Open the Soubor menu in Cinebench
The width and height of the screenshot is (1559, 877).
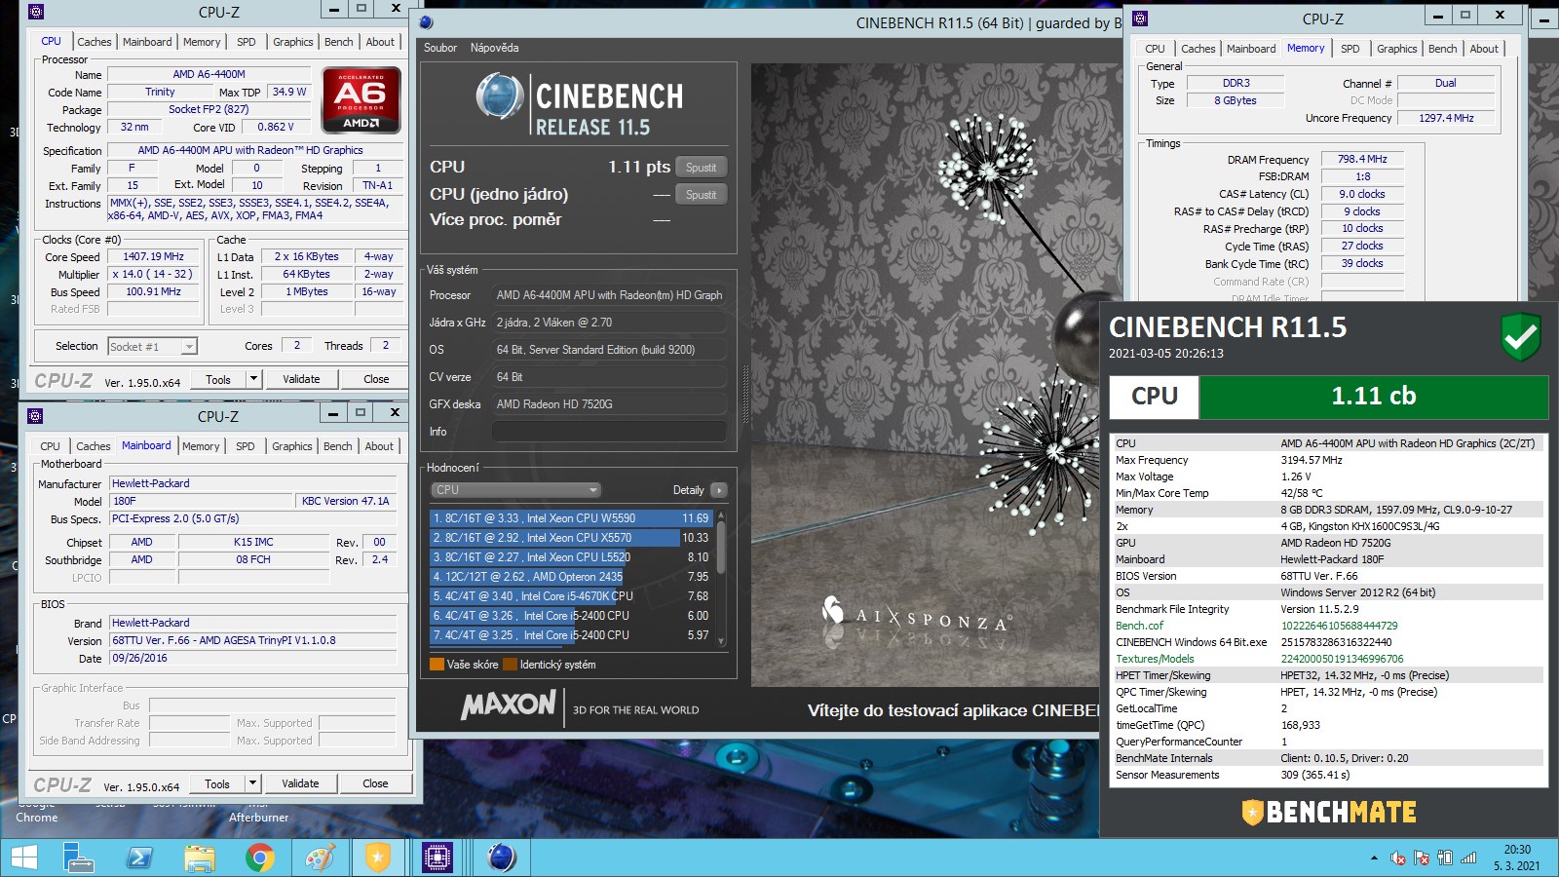pyautogui.click(x=440, y=48)
